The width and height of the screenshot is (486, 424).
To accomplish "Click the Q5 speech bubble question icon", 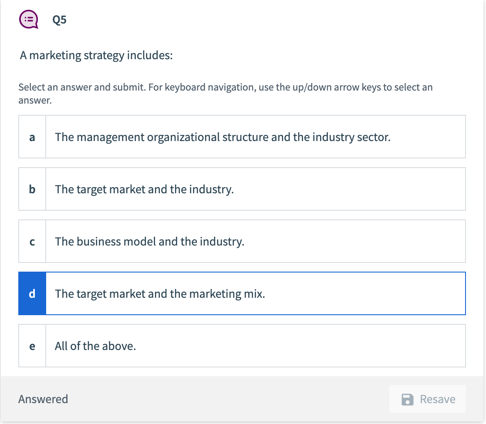I will click(28, 19).
